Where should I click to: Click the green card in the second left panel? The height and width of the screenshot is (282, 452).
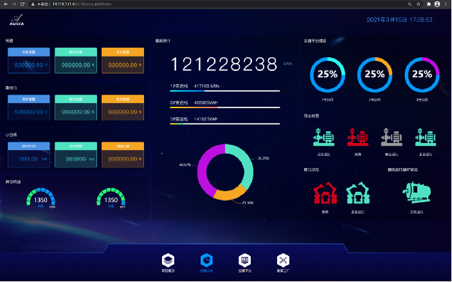76,108
